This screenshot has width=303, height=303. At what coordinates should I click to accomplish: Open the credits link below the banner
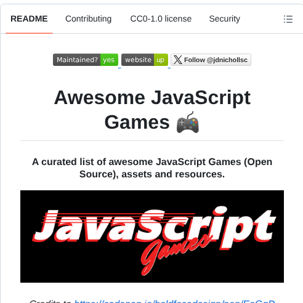click(174, 301)
